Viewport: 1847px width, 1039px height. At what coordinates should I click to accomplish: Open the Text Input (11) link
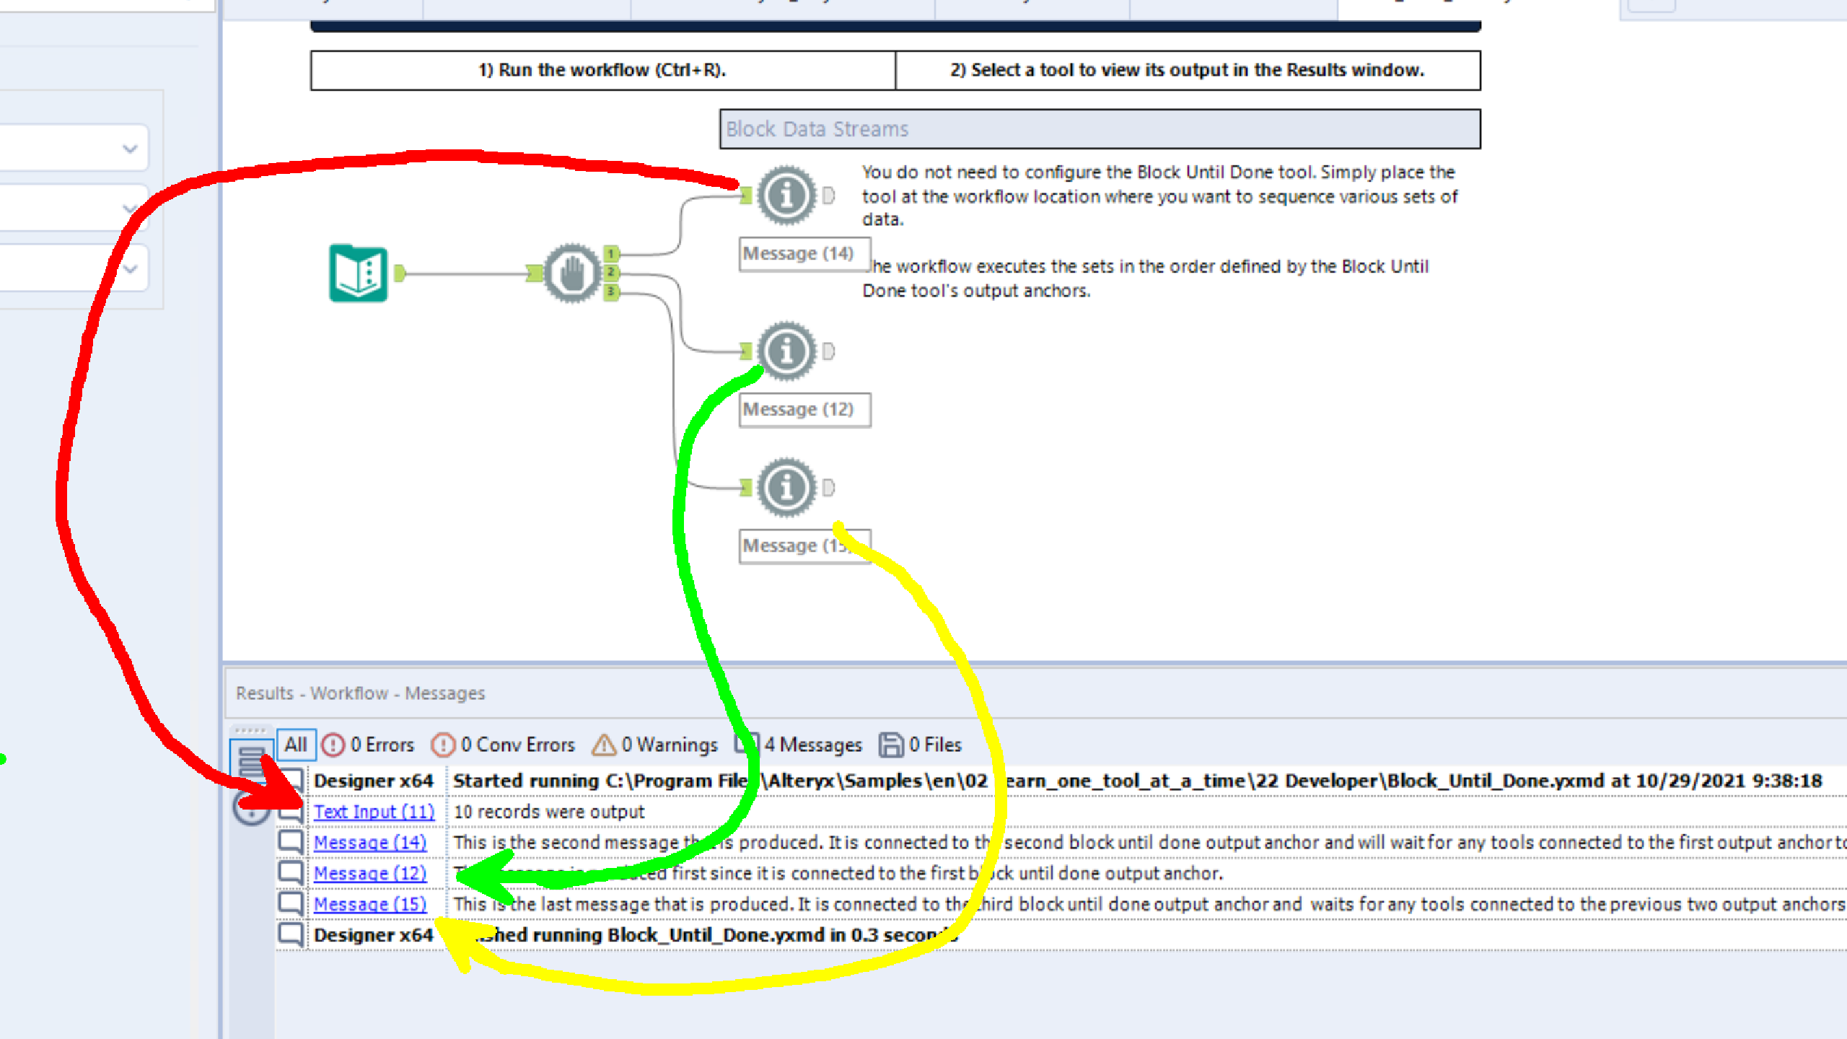pos(374,812)
